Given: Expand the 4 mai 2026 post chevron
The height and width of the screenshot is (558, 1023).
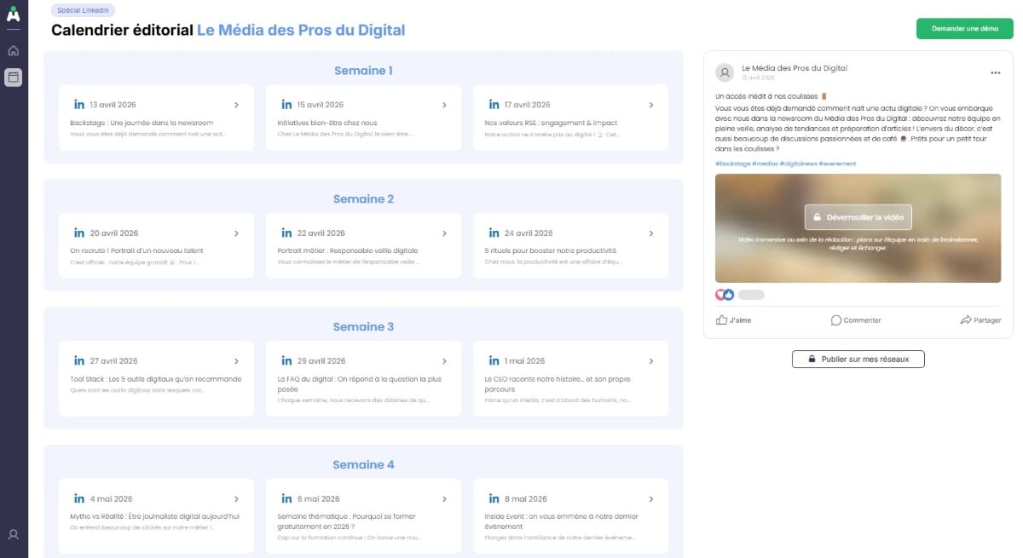Looking at the screenshot, I should click(236, 498).
